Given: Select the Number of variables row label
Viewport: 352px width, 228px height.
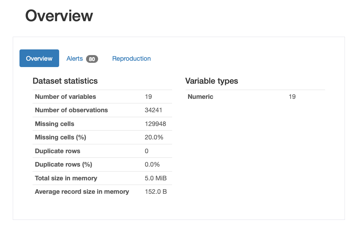Looking at the screenshot, I should coord(66,97).
